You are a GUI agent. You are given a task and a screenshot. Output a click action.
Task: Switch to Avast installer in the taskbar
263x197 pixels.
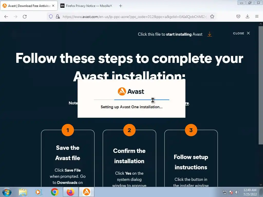pyautogui.click(x=86, y=192)
